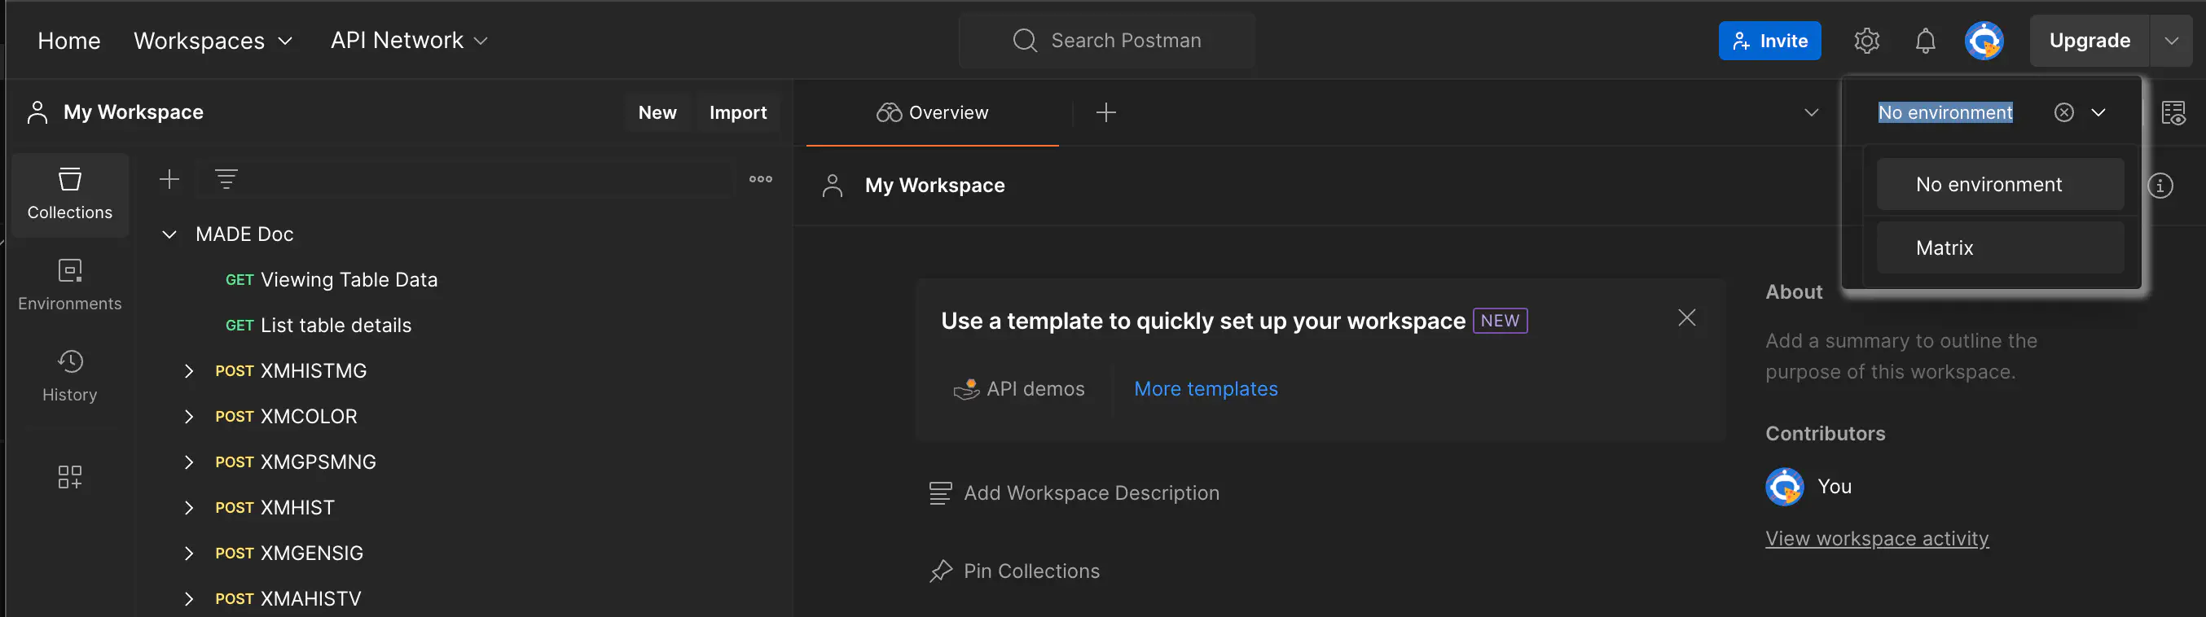
Task: Click the Pin Collections pin icon
Action: pos(940,571)
